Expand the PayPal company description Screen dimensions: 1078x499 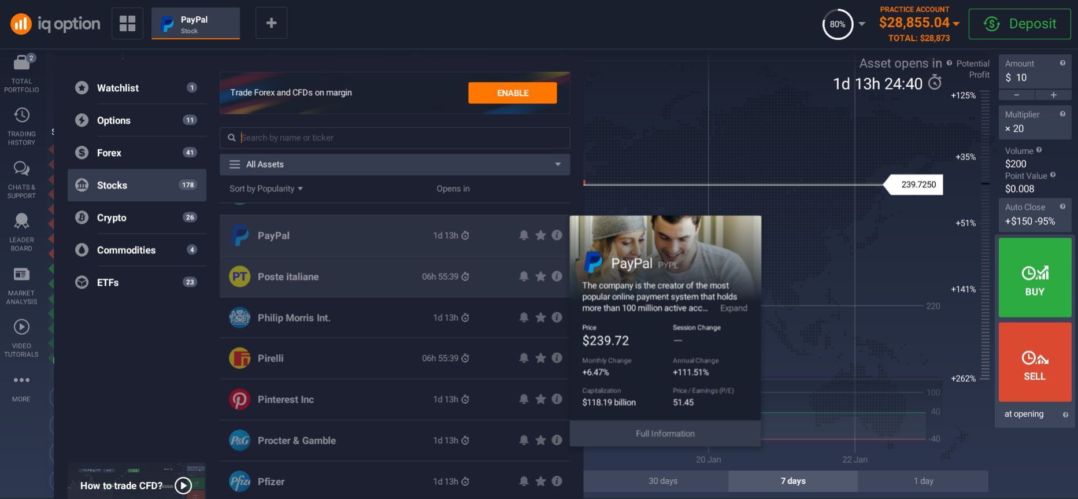pos(734,308)
